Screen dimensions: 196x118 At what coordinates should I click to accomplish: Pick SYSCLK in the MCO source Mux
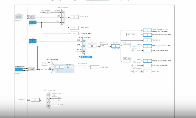pyautogui.click(x=48, y=106)
